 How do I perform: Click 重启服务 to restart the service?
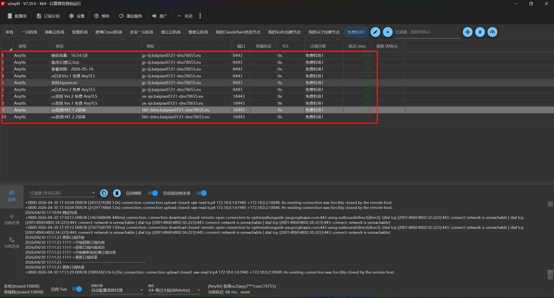point(131,16)
